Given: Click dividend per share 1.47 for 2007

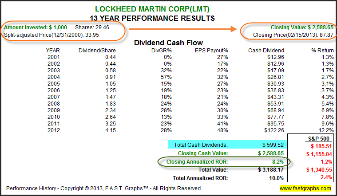Looking at the screenshot, I should (x=111, y=97).
